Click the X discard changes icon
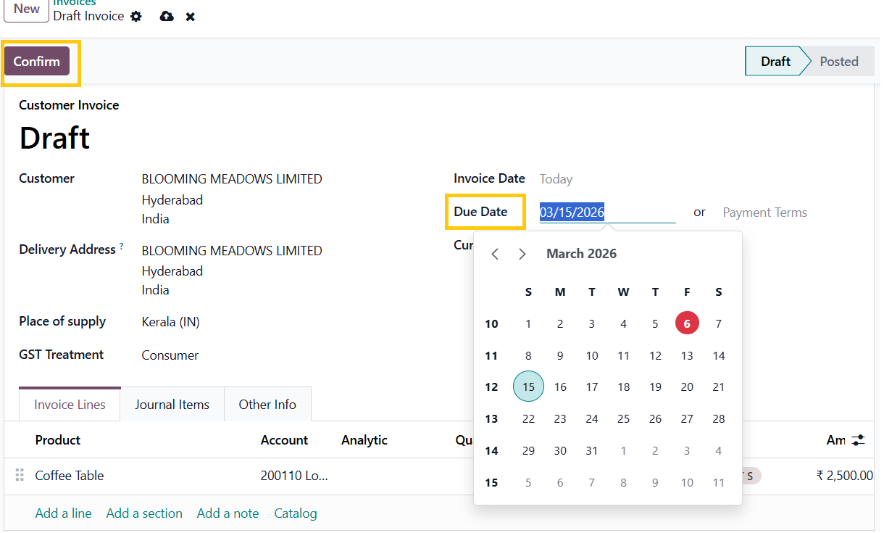Viewport: 884px width, 533px height. coord(190,17)
